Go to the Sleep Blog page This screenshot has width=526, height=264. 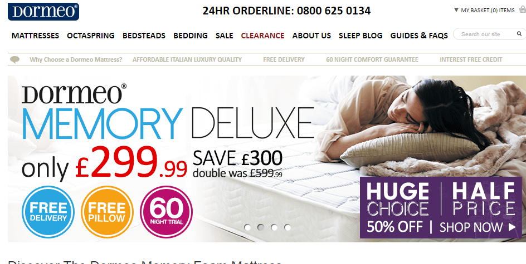click(361, 36)
